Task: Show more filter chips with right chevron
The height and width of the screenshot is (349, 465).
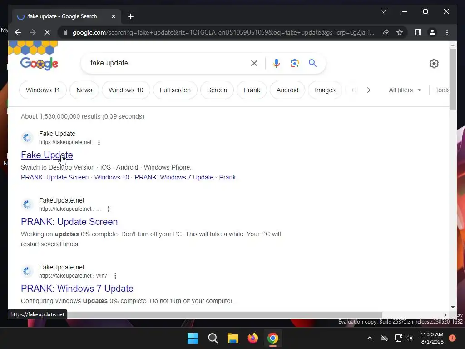Action: point(369,90)
